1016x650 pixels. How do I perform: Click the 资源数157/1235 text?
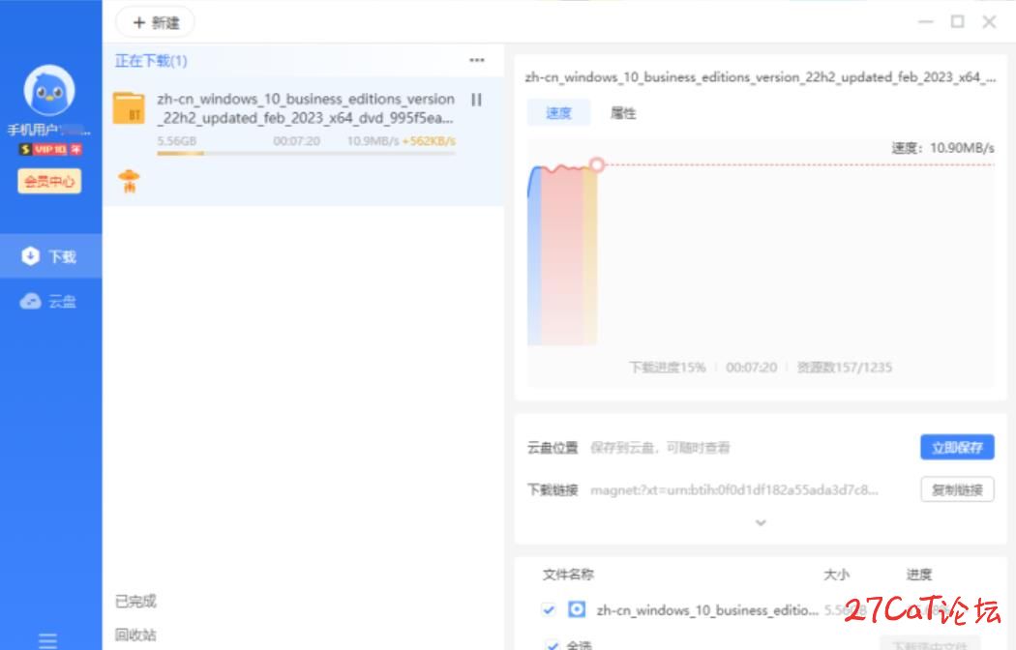845,368
